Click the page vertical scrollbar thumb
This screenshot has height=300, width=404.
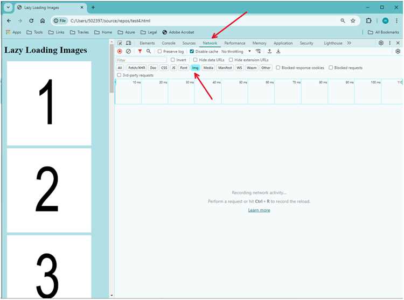(x=112, y=68)
